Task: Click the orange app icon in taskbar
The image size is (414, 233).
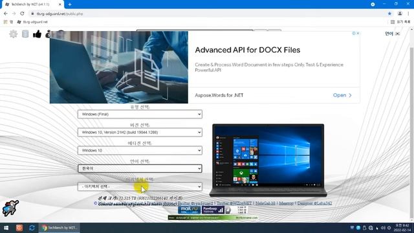Action: click(19, 228)
